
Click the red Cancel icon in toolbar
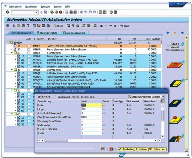coord(60,12)
